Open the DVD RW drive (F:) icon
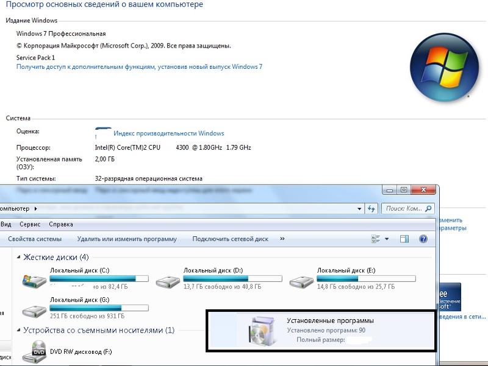Viewport: 488px width, 366px height. 35,352
